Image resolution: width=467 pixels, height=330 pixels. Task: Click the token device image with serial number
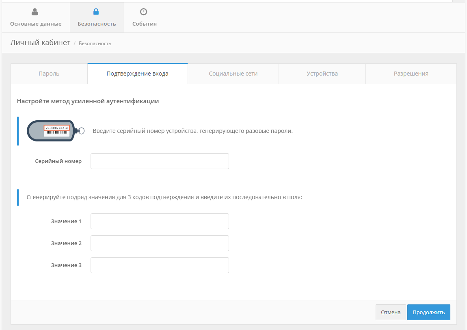tap(55, 131)
